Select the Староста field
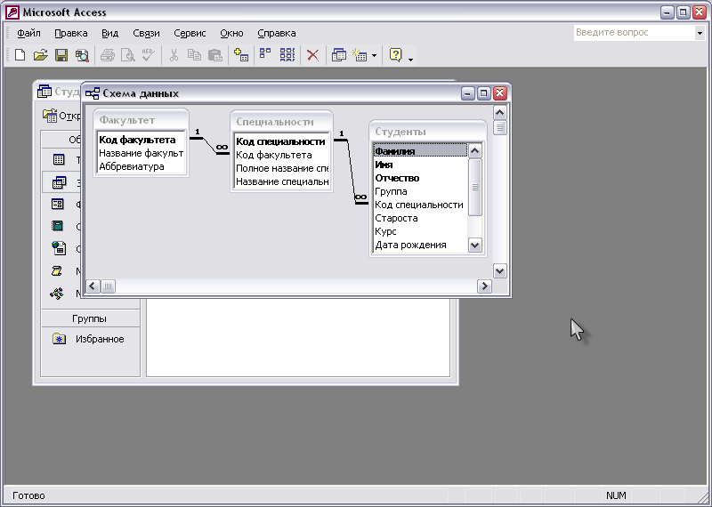The height and width of the screenshot is (507, 712). [420, 218]
